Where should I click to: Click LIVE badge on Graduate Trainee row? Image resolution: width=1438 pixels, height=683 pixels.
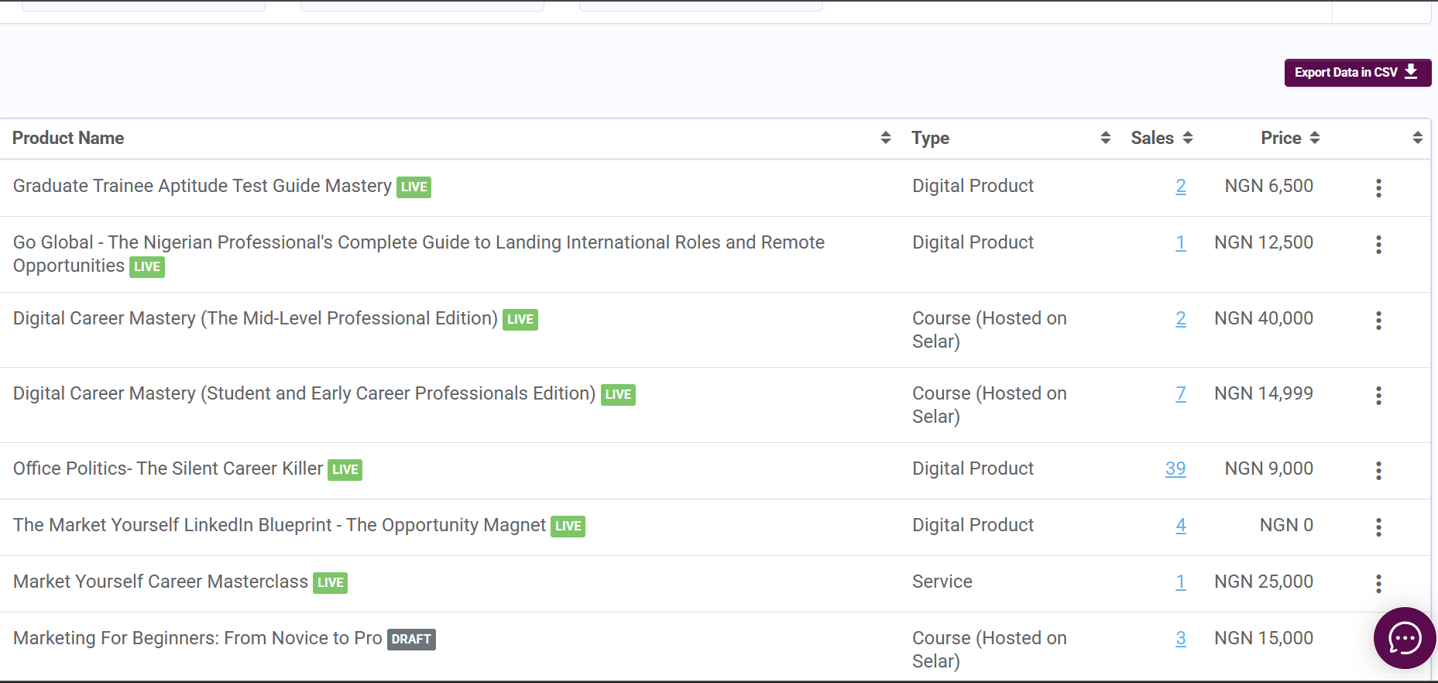(x=414, y=187)
